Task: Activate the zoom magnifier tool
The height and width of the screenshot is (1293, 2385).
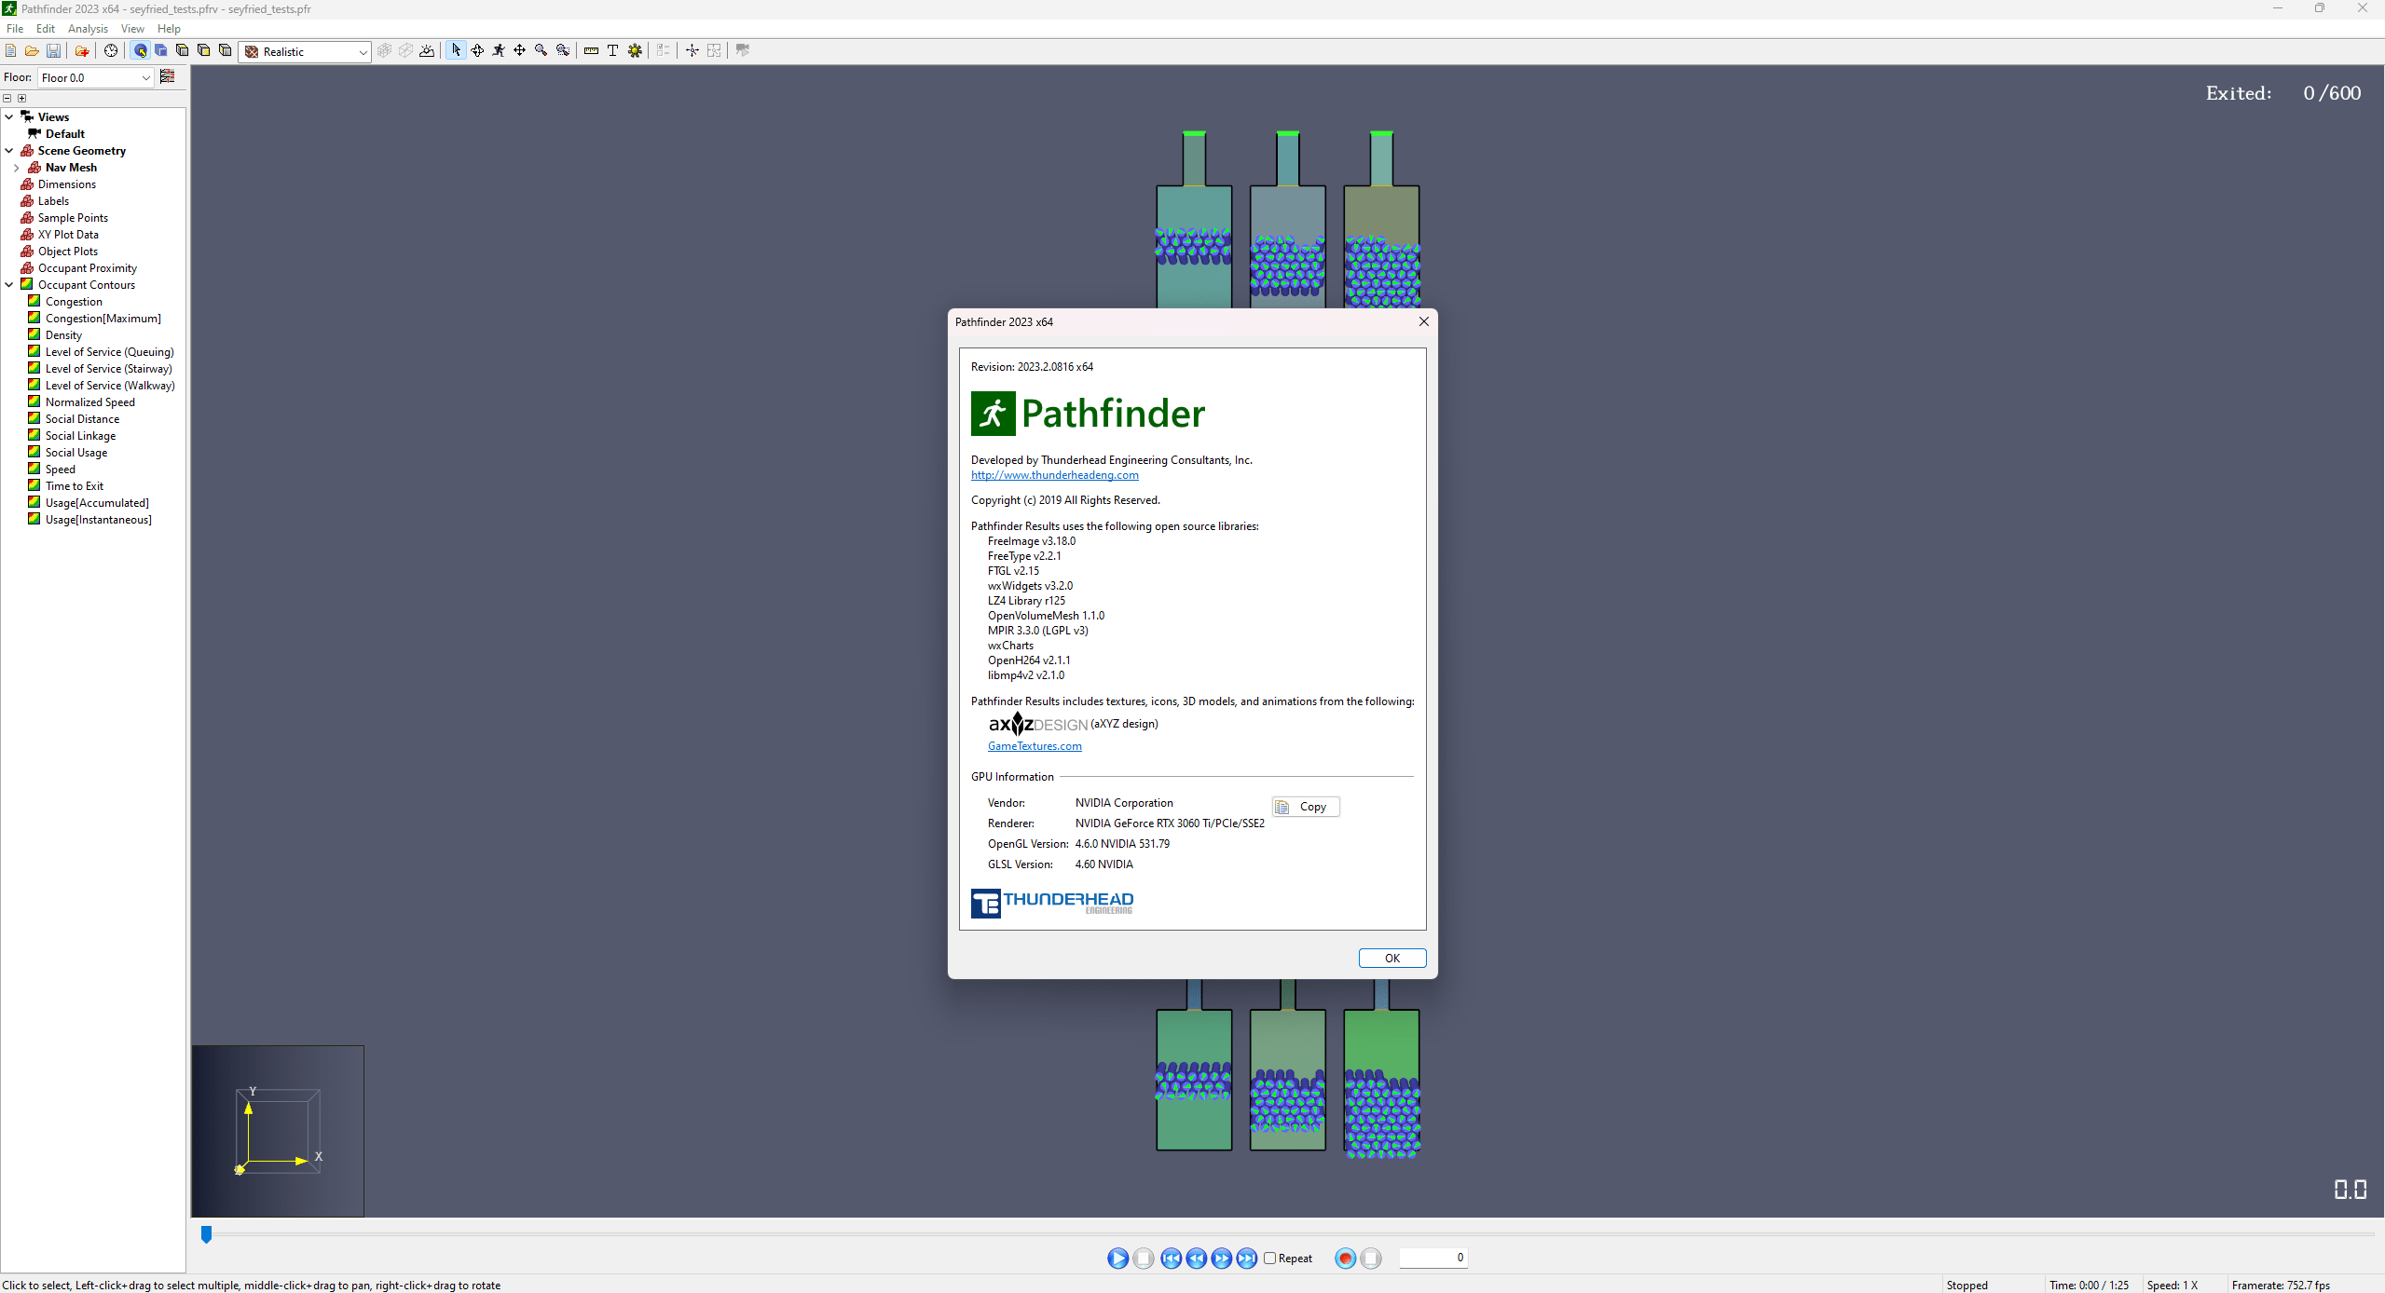Action: point(541,50)
